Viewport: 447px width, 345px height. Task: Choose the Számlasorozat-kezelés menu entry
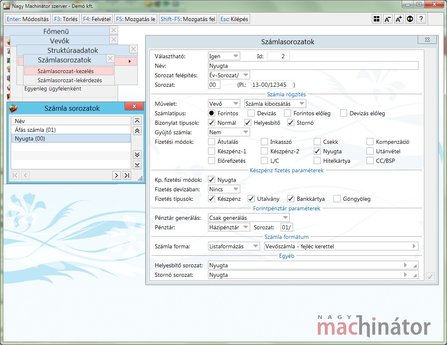(x=69, y=71)
